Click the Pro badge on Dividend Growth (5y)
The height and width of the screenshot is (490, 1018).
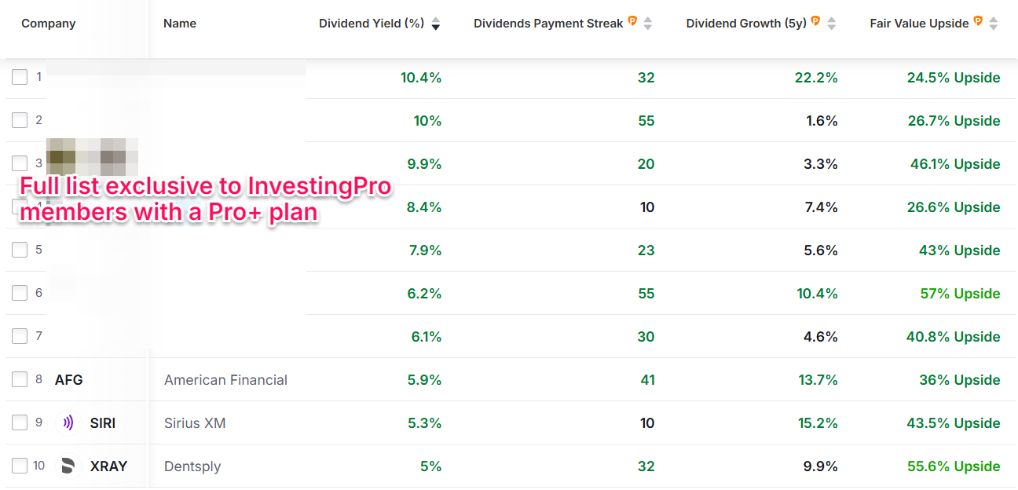click(817, 21)
